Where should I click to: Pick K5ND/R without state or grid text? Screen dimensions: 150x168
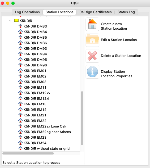46,149
